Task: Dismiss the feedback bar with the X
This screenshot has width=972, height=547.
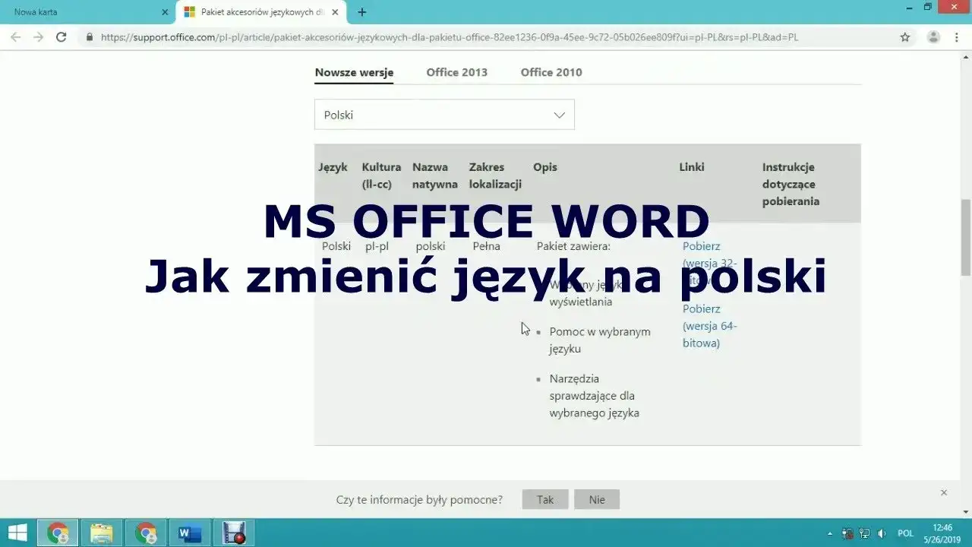Action: [944, 492]
